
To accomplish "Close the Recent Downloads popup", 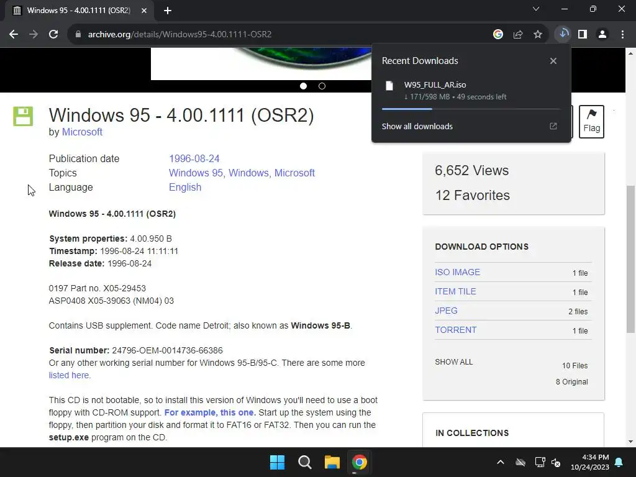I will coord(553,61).
